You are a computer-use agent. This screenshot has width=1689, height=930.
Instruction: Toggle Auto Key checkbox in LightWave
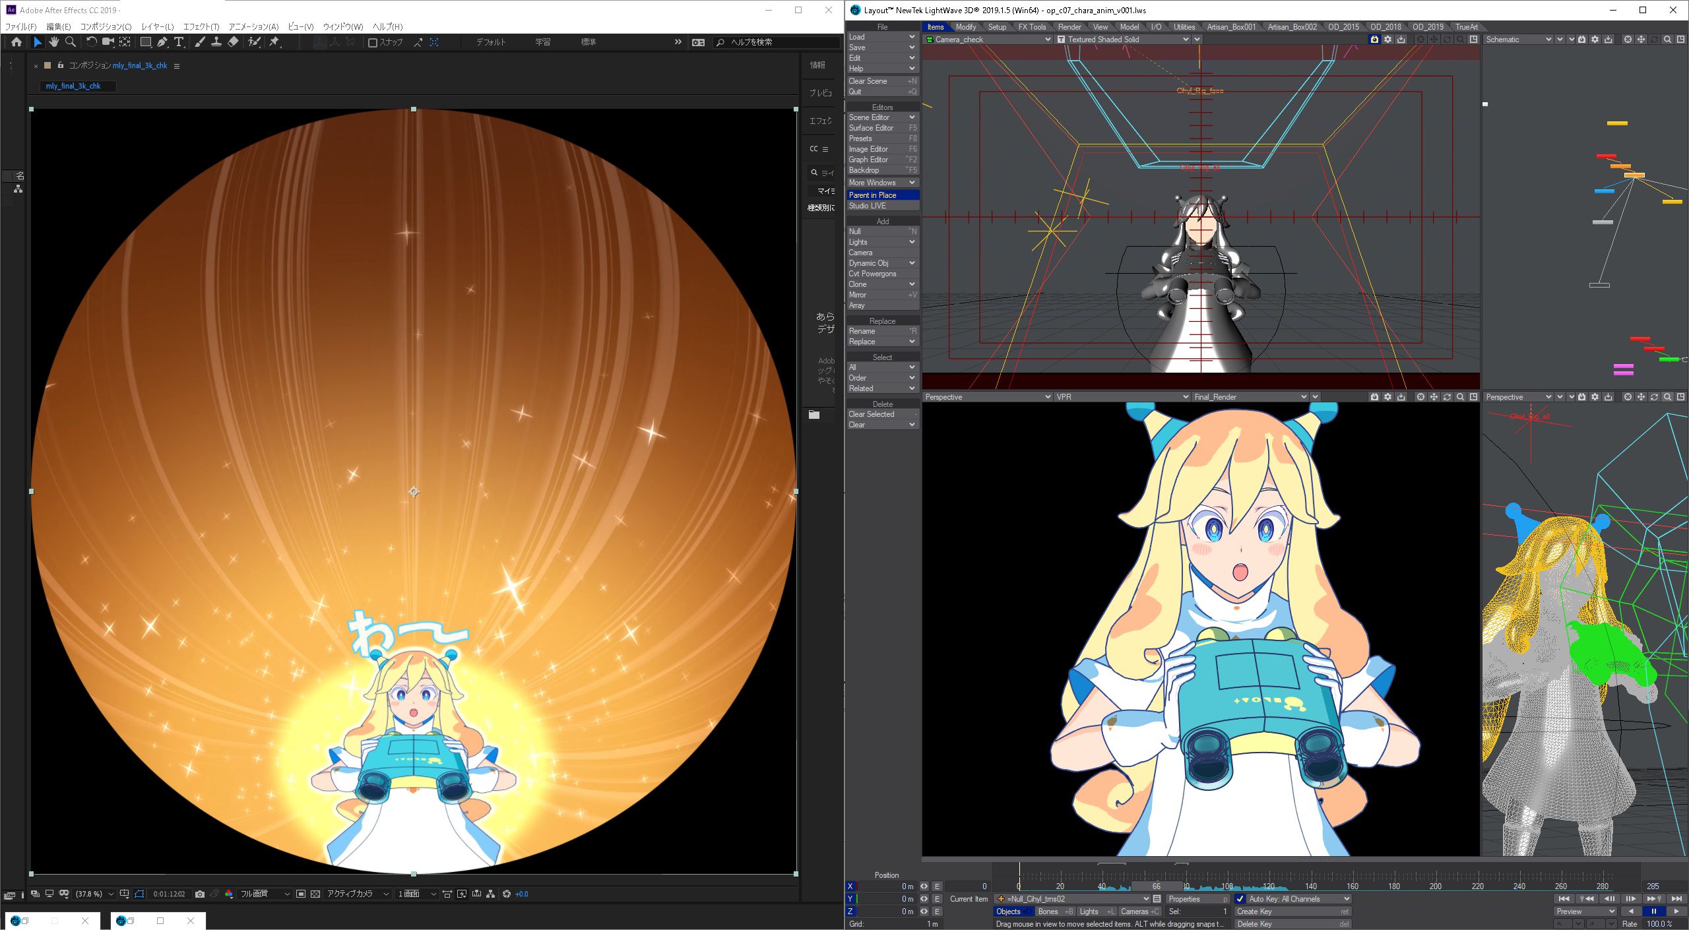[1240, 899]
